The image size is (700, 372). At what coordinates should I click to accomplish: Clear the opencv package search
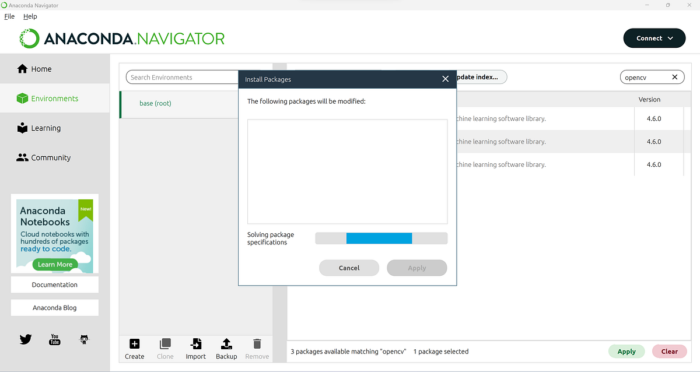pos(675,76)
